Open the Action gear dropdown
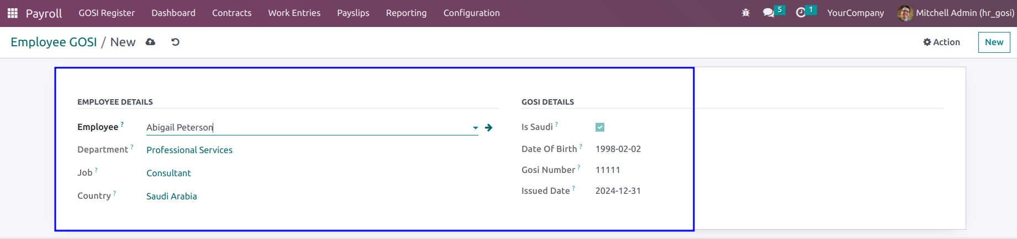1017x239 pixels. [x=942, y=42]
